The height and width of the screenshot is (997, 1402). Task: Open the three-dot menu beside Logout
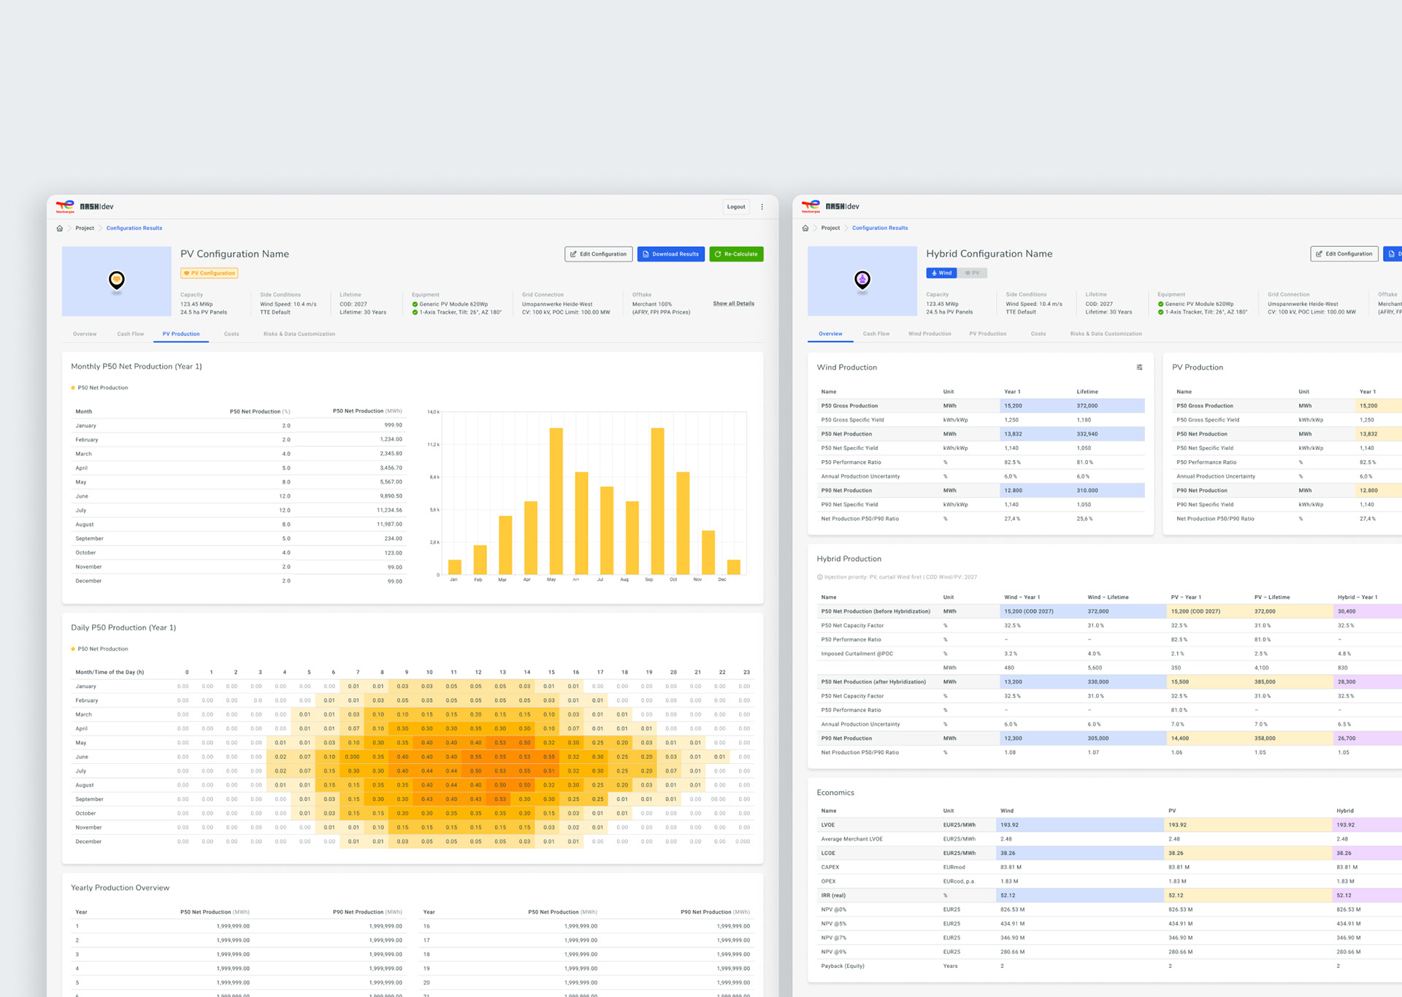(x=762, y=207)
